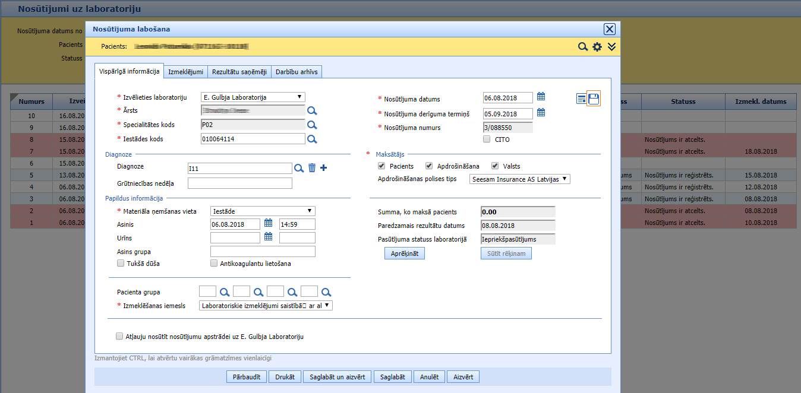Open calendar for Asinis date
This screenshot has width=801, height=393.
click(268, 223)
